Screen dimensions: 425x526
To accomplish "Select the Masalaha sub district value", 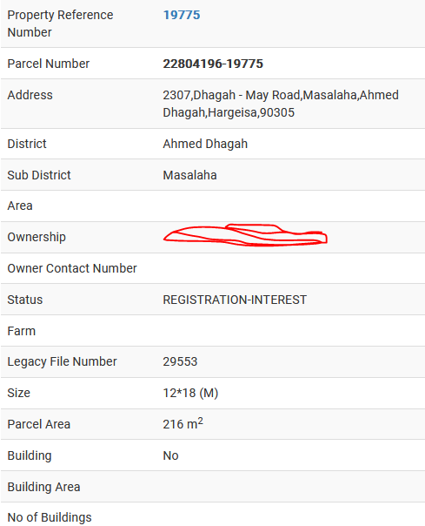I will point(189,175).
